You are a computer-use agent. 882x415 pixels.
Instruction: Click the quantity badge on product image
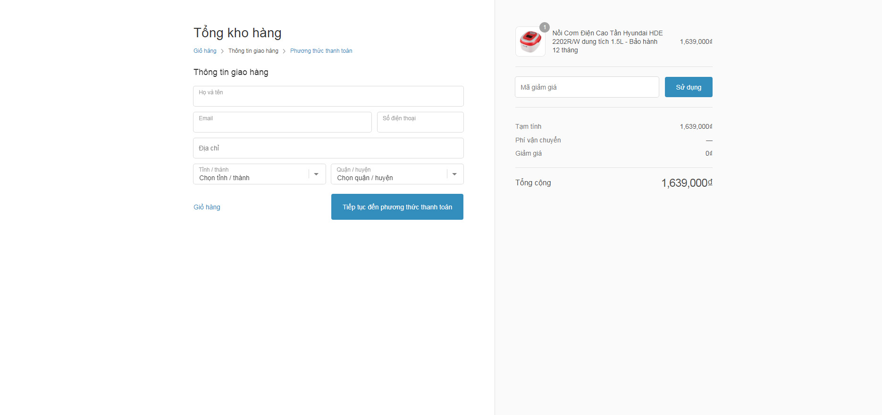click(x=545, y=27)
